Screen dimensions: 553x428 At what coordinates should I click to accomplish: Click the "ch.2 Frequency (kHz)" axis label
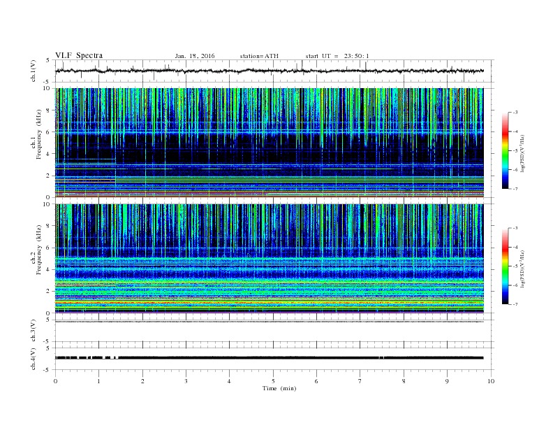pyautogui.click(x=36, y=250)
